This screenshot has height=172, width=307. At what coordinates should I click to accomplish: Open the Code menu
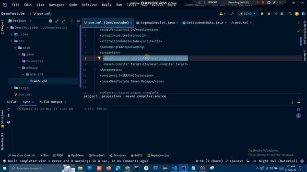click(x=73, y=5)
